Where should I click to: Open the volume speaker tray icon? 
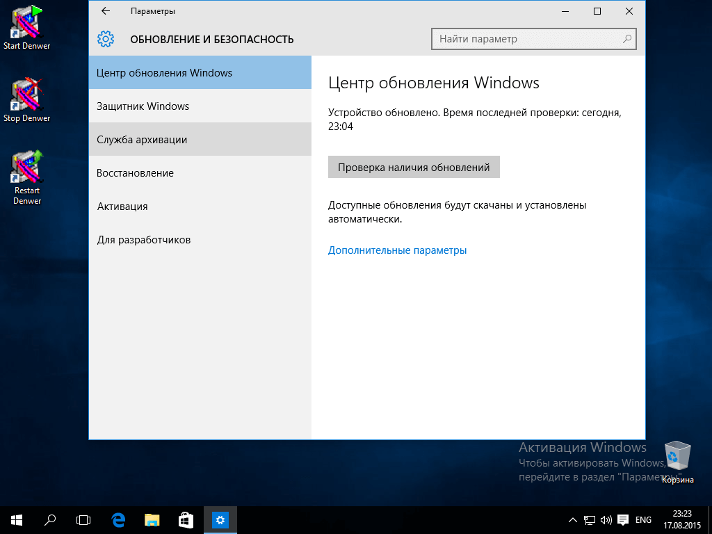606,520
